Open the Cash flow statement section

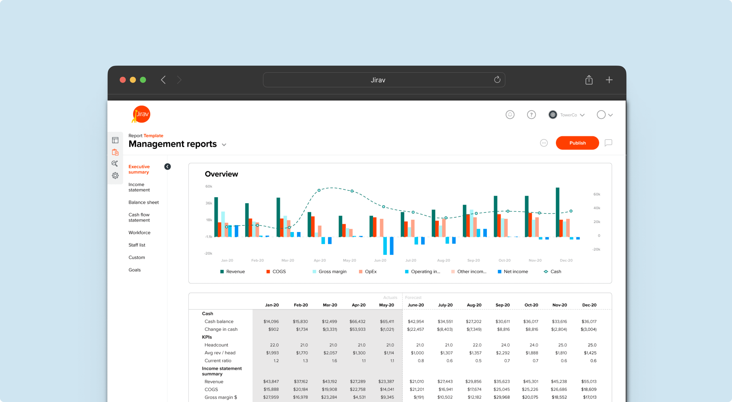pyautogui.click(x=139, y=217)
